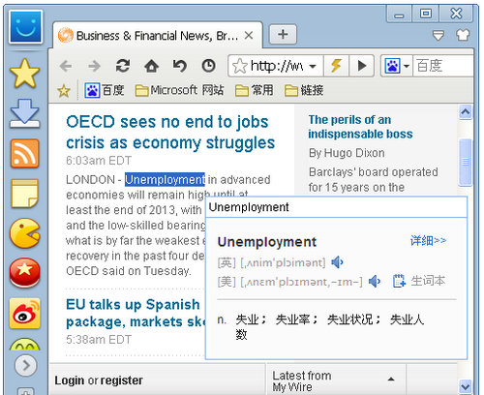Viewport: 484px width, 395px height.
Task: Open the sticky note sidebar icon
Action: (x=25, y=194)
